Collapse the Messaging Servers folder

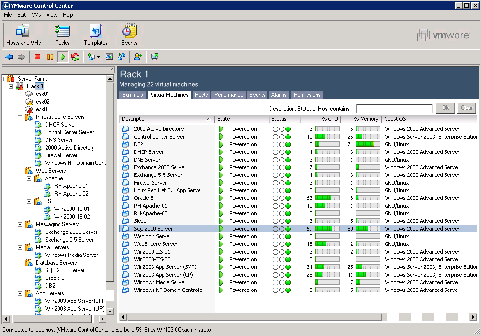[x=20, y=224]
